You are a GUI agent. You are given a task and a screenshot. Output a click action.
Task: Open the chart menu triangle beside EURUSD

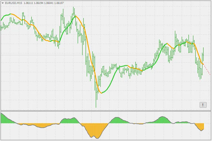click(x=3, y=3)
